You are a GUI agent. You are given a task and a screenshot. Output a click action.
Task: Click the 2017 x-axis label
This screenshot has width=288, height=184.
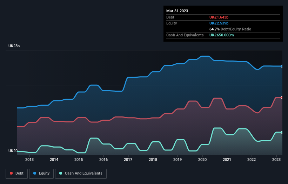point(128,160)
